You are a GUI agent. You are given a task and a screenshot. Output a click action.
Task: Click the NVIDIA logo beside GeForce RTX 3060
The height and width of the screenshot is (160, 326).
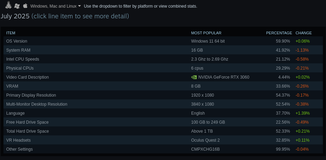(x=194, y=77)
